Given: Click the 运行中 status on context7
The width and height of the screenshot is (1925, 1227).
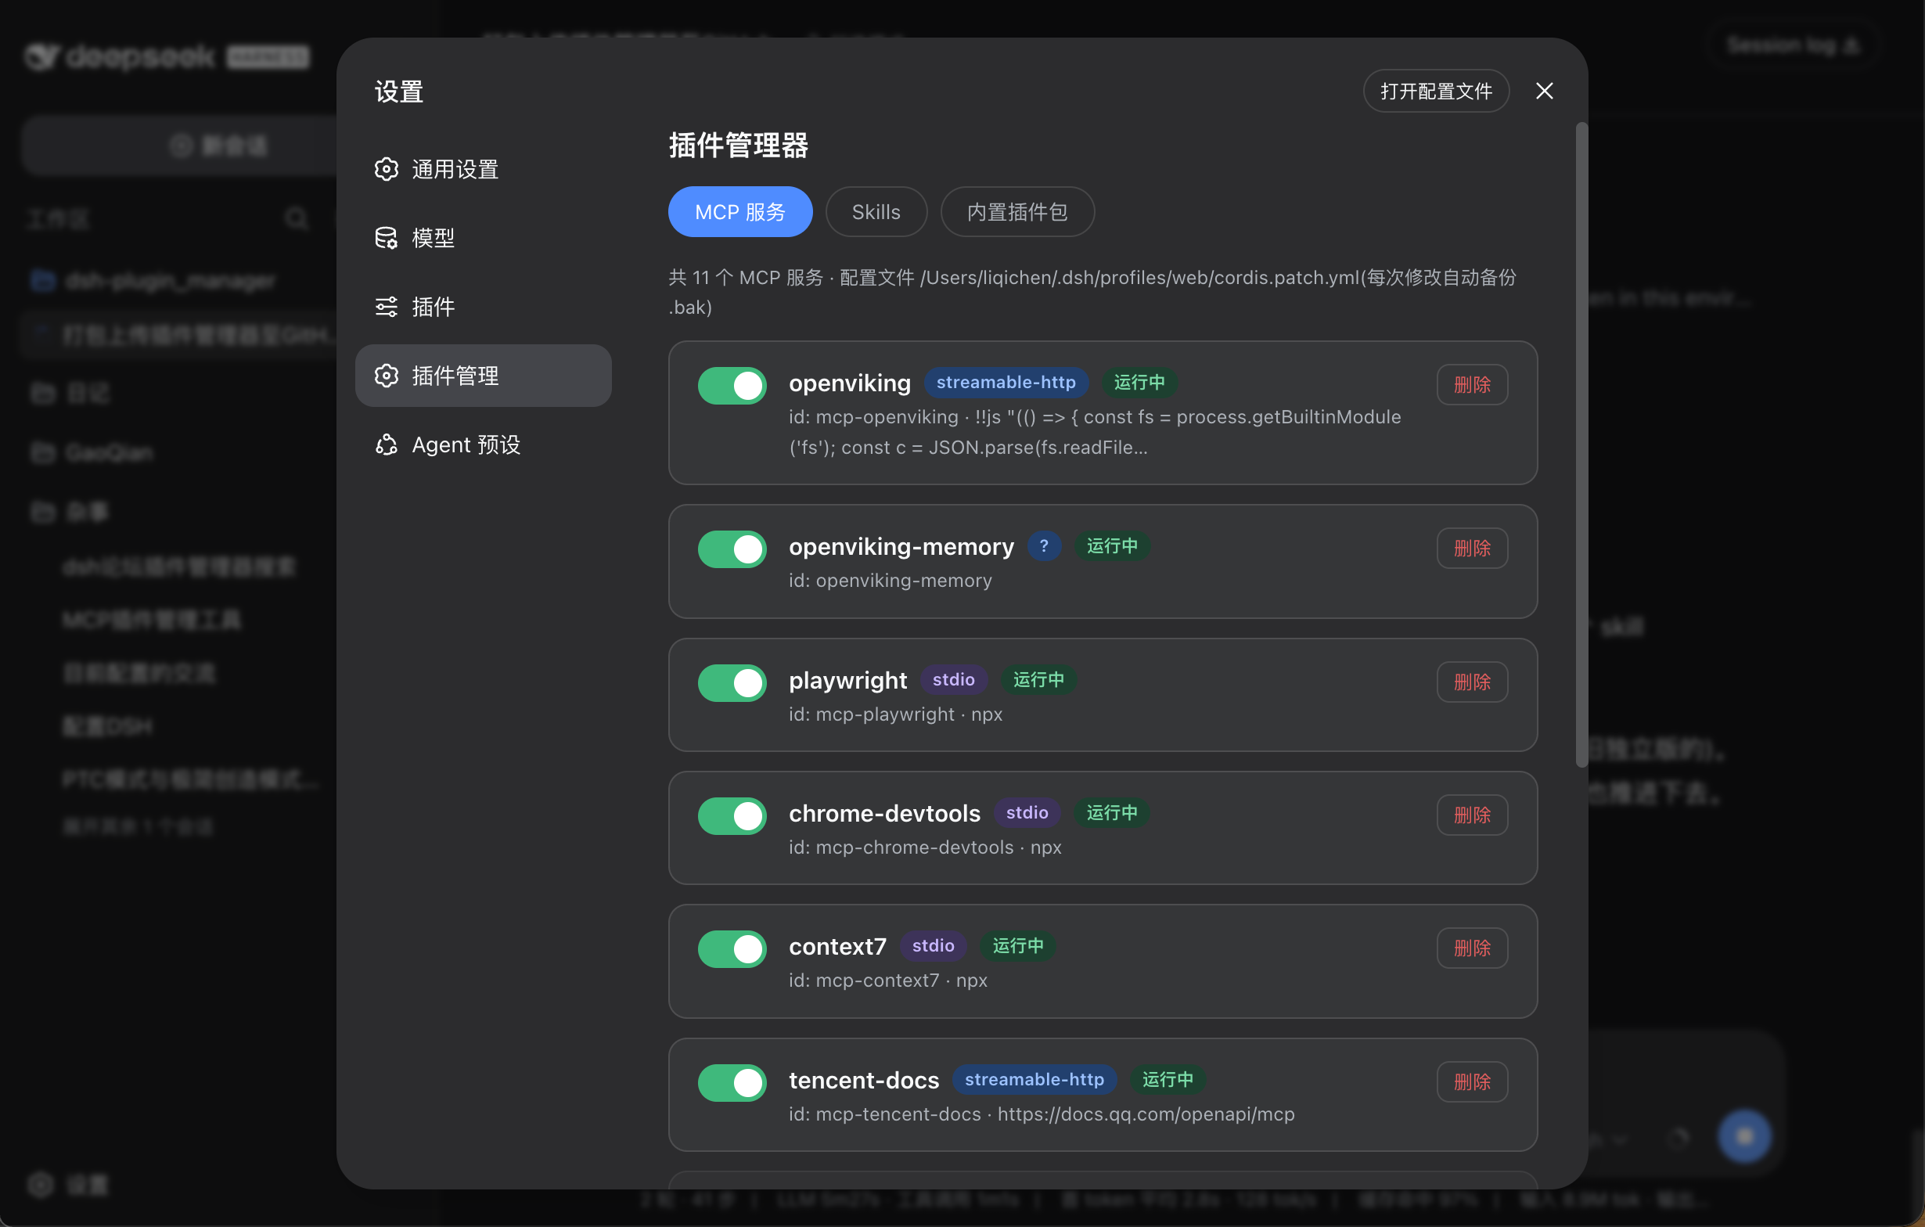Looking at the screenshot, I should (1017, 945).
